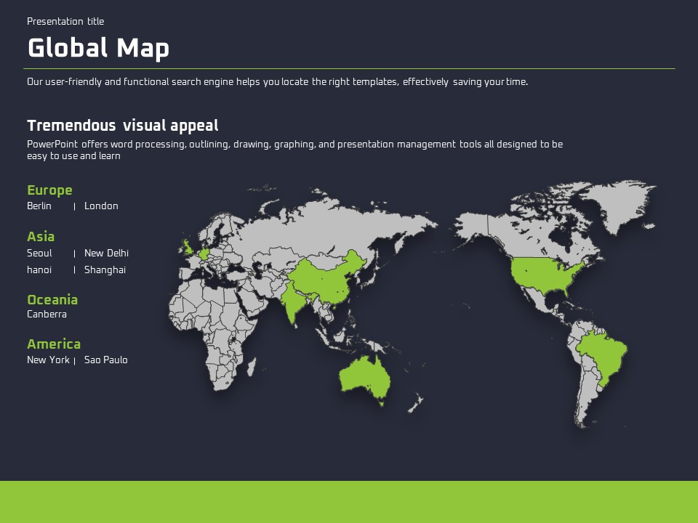Image resolution: width=698 pixels, height=523 pixels.
Task: Select the "Presentation title" text
Action: (x=65, y=21)
